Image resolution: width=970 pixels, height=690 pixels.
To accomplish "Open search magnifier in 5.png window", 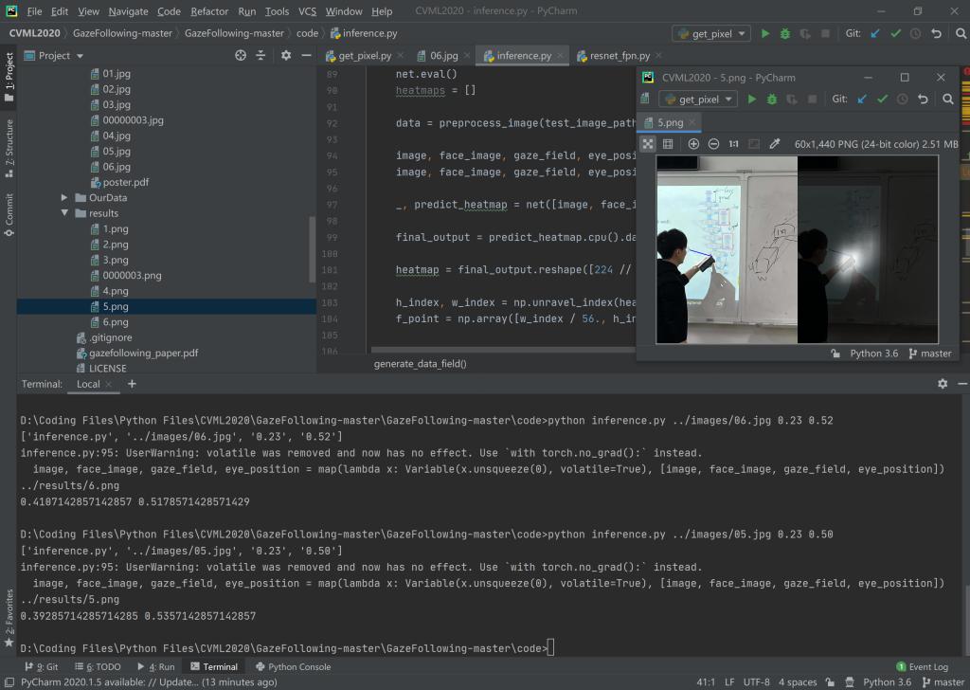I will pos(947,99).
